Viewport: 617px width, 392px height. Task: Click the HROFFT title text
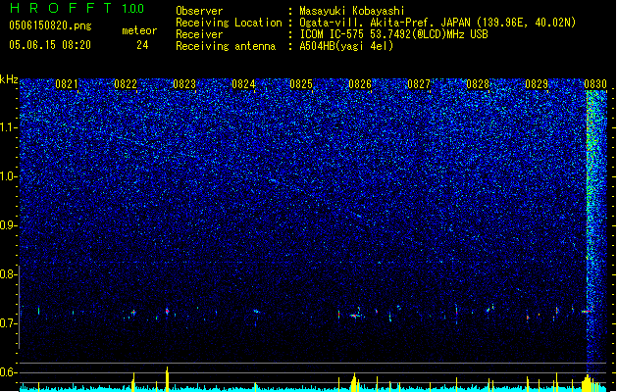[x=61, y=8]
